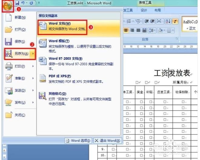Click the Redo icon in Quick Access Toolbar
This screenshot has height=160, width=200.
31,3
